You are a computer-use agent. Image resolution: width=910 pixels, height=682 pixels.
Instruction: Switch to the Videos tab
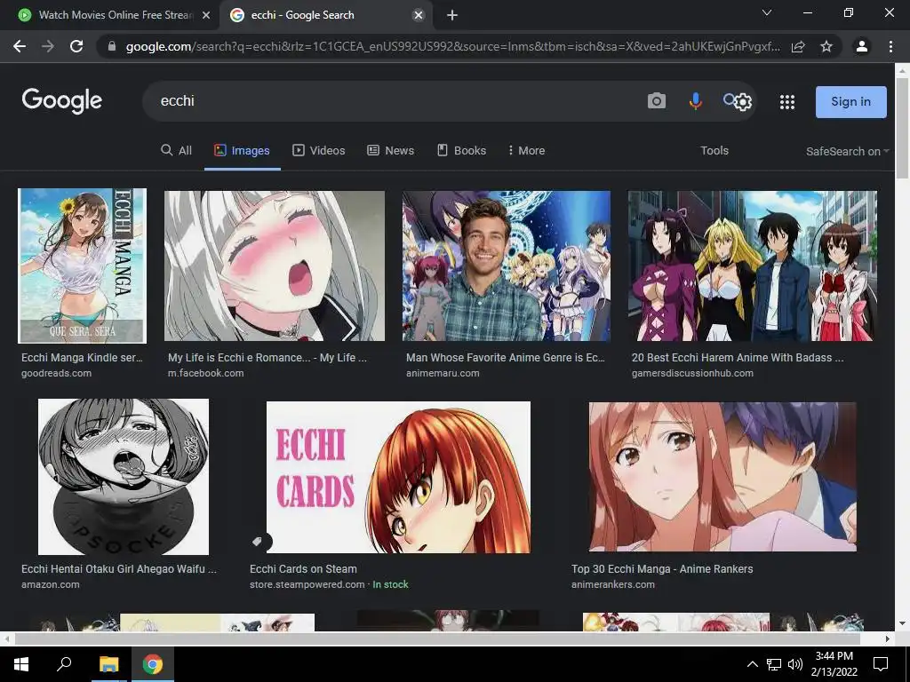tap(319, 150)
